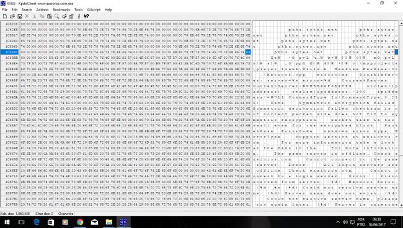Screen dimensions: 403x228
Task: Toggle the Overwrite mode status indicator
Action: point(66,214)
